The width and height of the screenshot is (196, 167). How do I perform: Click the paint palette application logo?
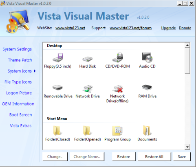pyautogui.click(x=18, y=22)
